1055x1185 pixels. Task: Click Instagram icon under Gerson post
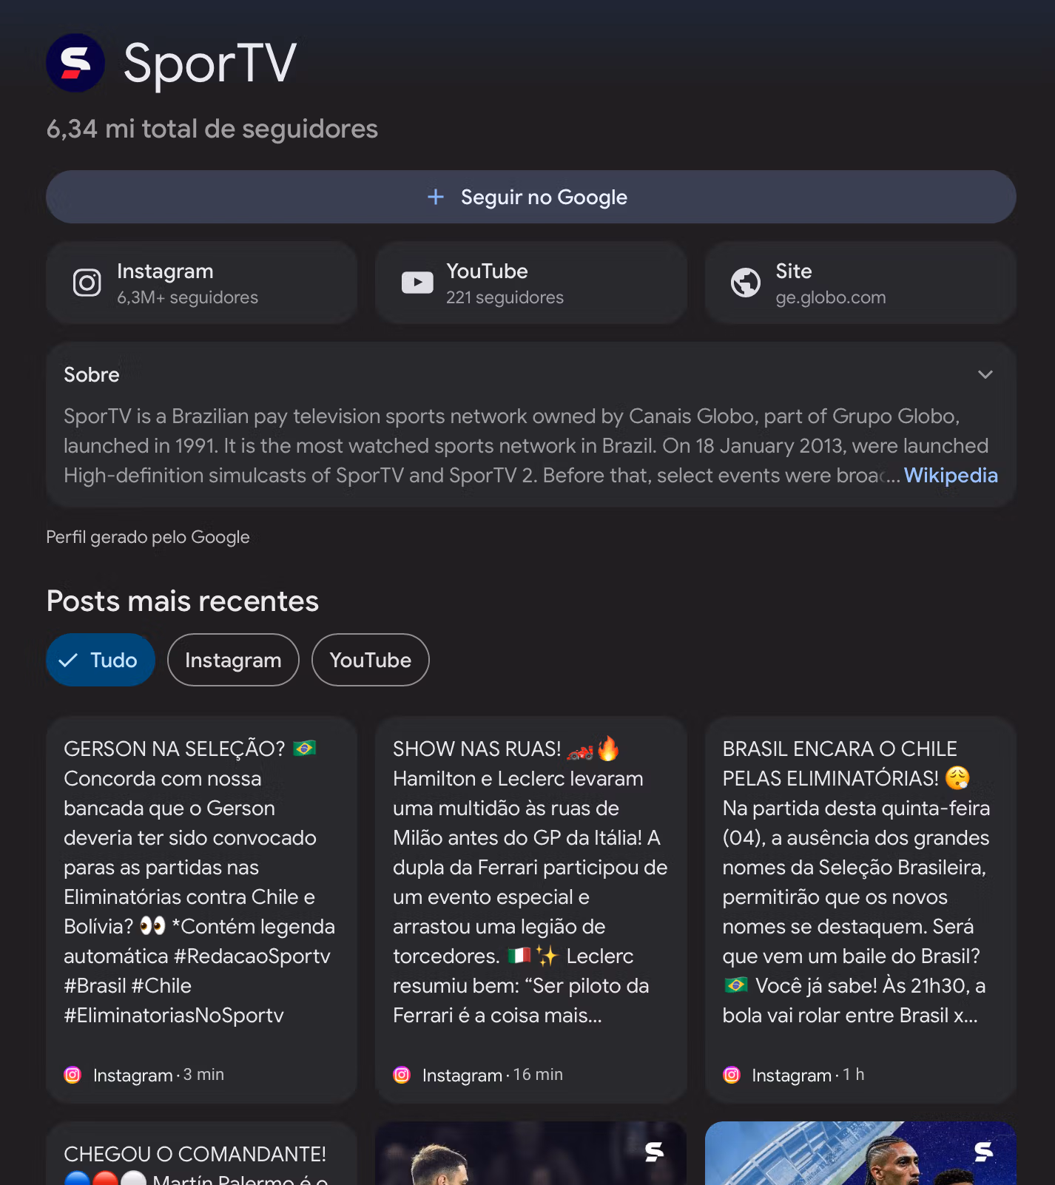tap(73, 1075)
